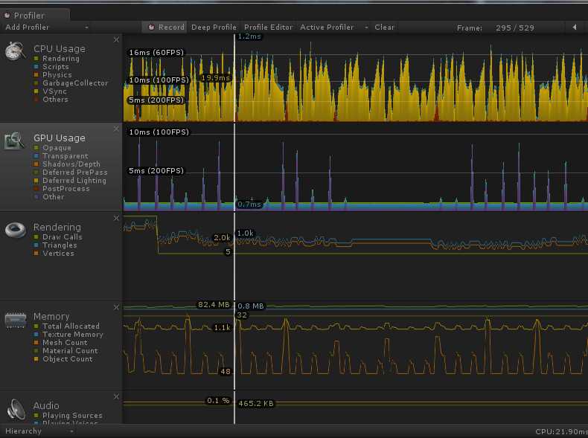Click the 82.4 MB value in Memory chart
Image resolution: width=588 pixels, height=438 pixels.
coord(214,305)
